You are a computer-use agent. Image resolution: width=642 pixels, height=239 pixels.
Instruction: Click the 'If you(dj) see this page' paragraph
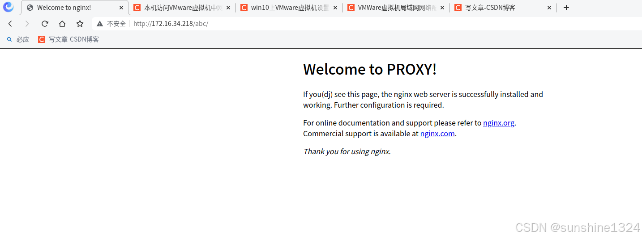tap(423, 100)
